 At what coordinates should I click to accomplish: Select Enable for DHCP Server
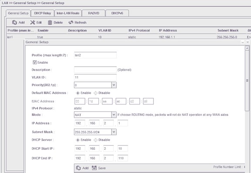(x=78, y=140)
